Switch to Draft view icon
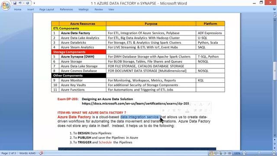The height and width of the screenshot is (156, 277). [x=229, y=153]
